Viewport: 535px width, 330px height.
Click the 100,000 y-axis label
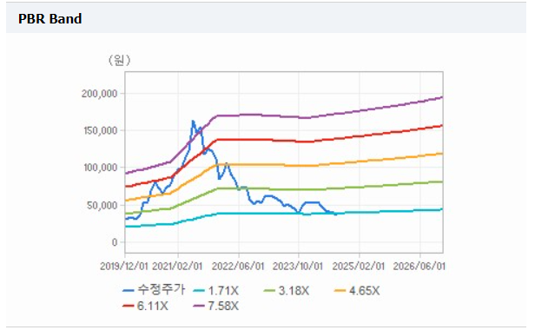101,168
